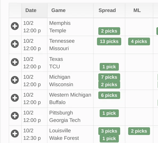Open 7 picks spread badge for Michigan
The image size is (158, 143).
click(109, 77)
